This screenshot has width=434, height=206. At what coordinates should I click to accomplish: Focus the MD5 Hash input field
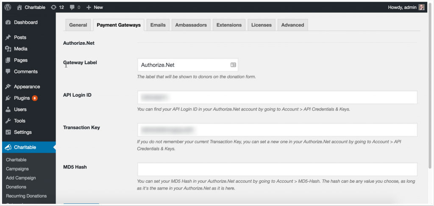277,169
